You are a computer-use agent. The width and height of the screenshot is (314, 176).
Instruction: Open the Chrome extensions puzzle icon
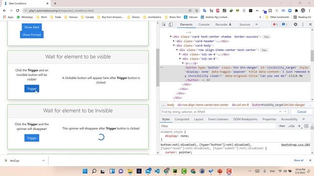click(296, 11)
